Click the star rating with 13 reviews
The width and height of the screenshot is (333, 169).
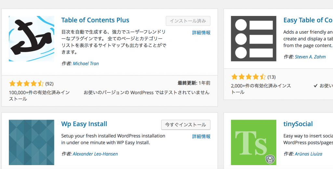click(248, 77)
